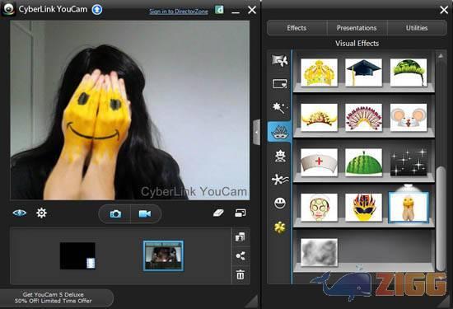The width and height of the screenshot is (453, 309).
Task: Select the black captured media thumbnail
Action: pyautogui.click(x=77, y=255)
